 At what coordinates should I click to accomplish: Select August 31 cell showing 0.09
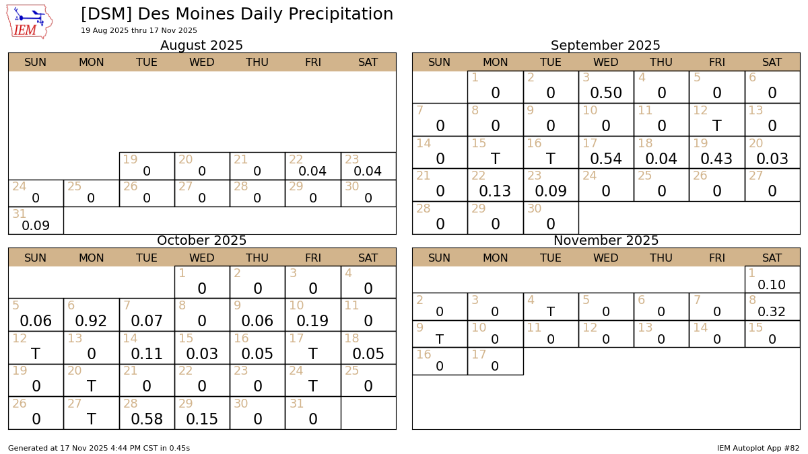36,221
